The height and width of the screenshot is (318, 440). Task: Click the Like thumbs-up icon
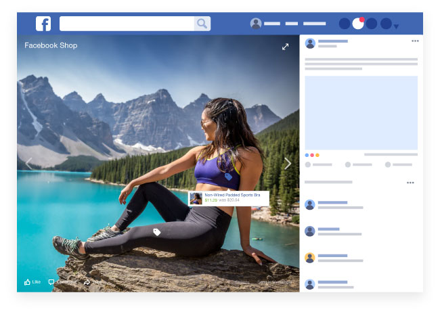click(28, 282)
